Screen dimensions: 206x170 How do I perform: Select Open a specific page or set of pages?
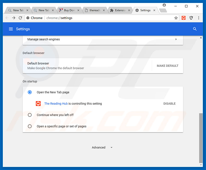30,126
